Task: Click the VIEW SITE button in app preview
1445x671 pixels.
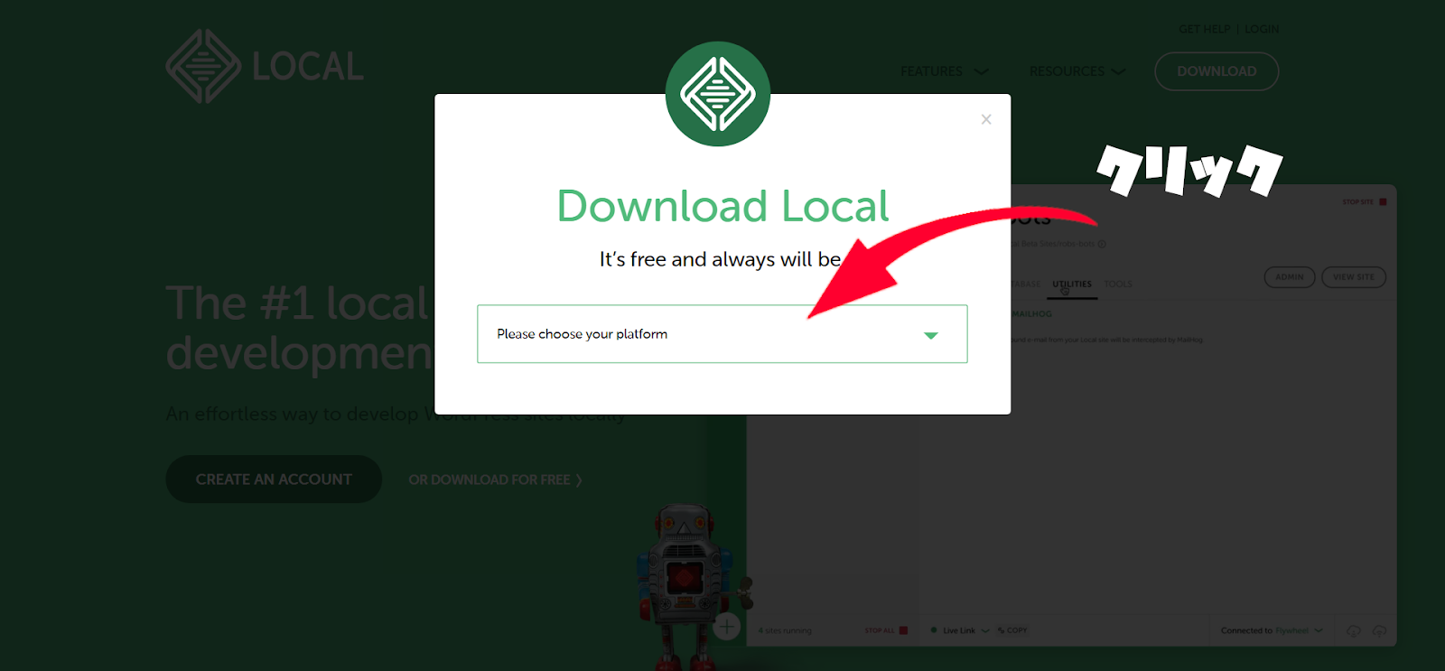Action: click(x=1353, y=277)
